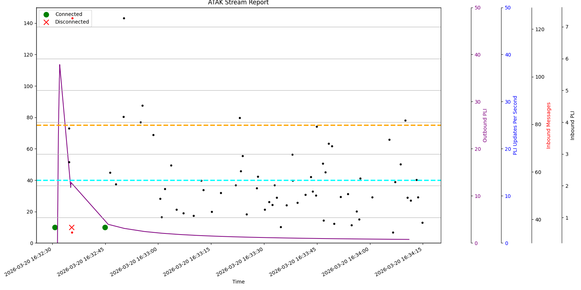Click the second green connected marker on the plot
581x290 pixels.
(105, 227)
